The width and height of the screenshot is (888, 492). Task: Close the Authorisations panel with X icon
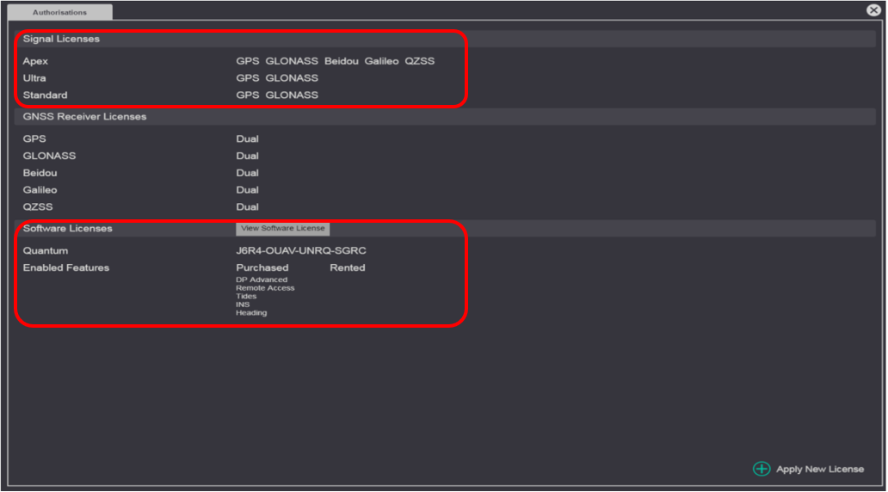873,9
